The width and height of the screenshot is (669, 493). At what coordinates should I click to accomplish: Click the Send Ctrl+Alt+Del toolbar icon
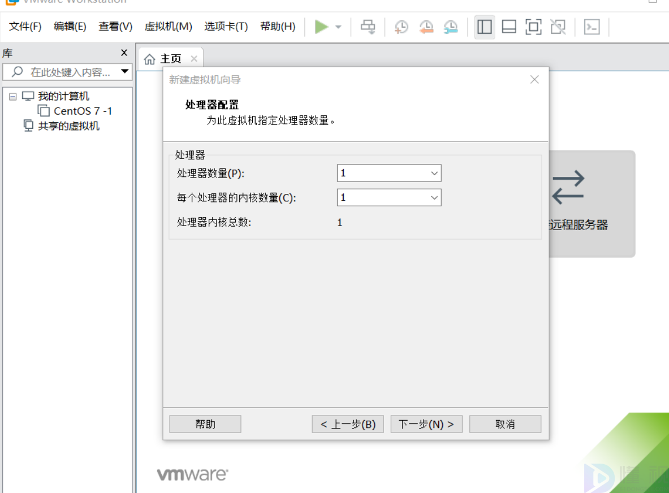368,27
